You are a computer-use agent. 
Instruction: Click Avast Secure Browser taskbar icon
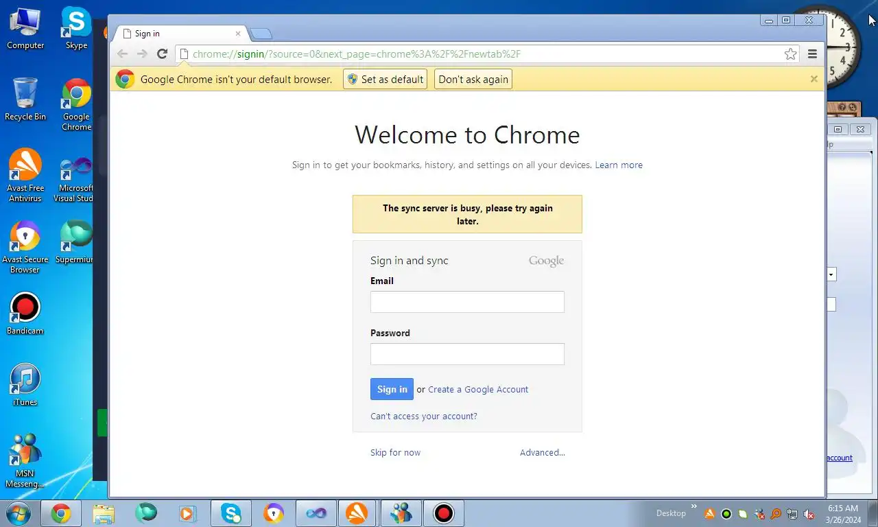click(x=274, y=513)
